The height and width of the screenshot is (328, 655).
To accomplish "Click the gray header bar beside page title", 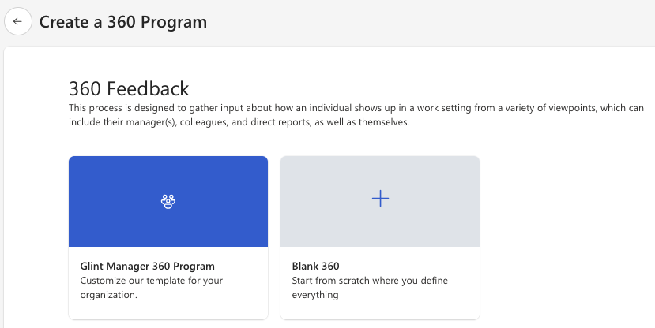I will 431,22.
